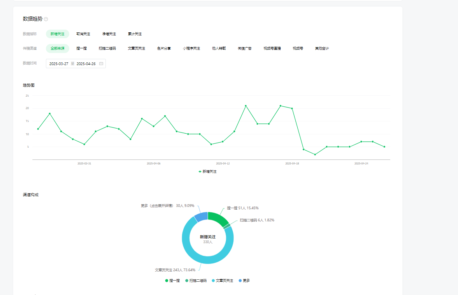Viewport: 458px width, 295px height.
Task: Filter channel by 搜一搜
Action: tap(81, 48)
